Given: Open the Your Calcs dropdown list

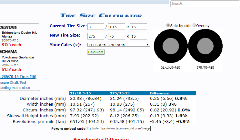Looking at the screenshot, I should point(118,45).
